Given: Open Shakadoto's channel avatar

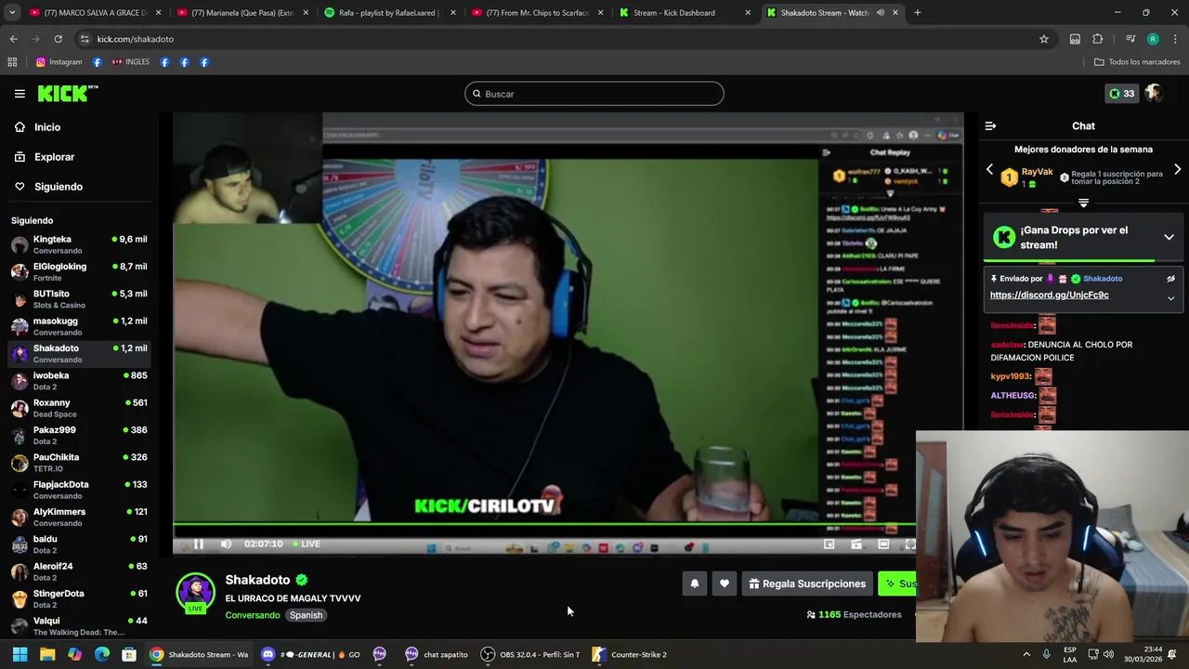Looking at the screenshot, I should (x=195, y=593).
